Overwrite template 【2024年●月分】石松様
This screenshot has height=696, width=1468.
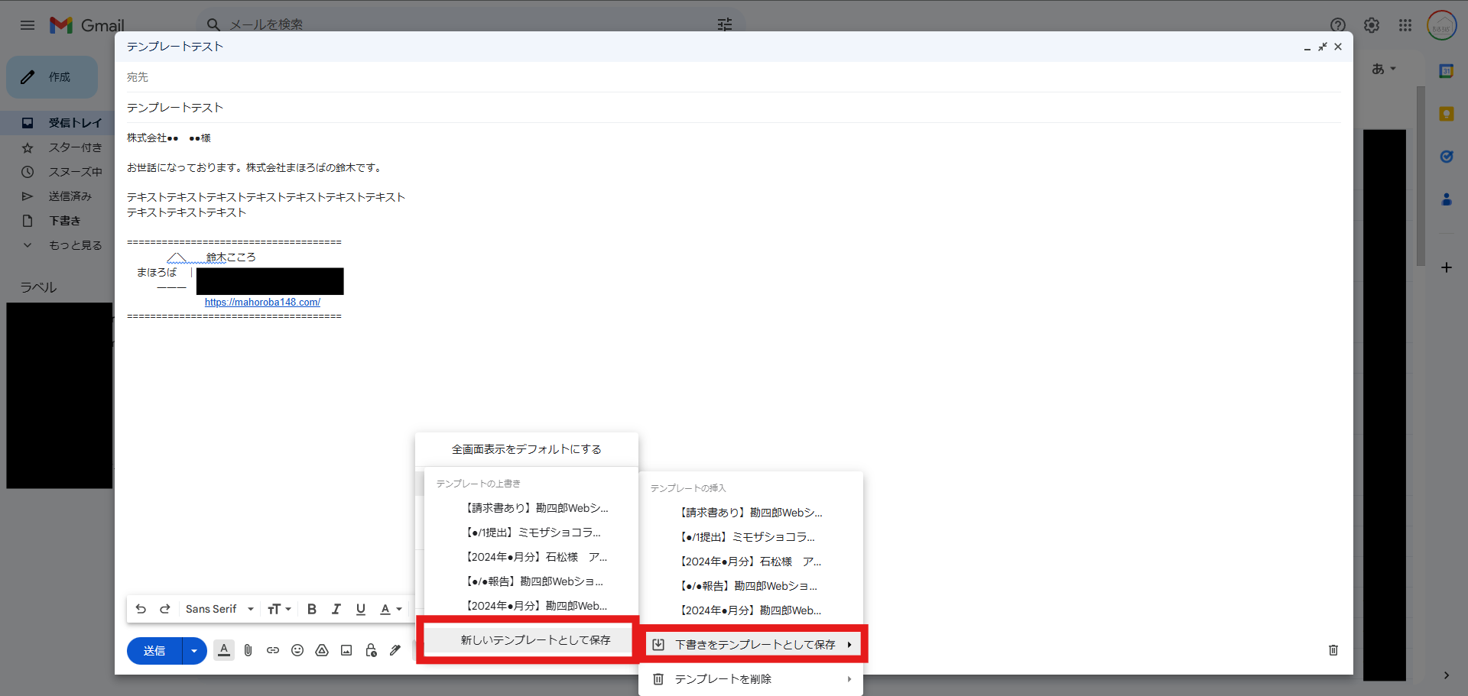[531, 557]
